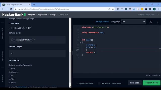Open the puzzle-piece extensions menu

[x=146, y=9]
